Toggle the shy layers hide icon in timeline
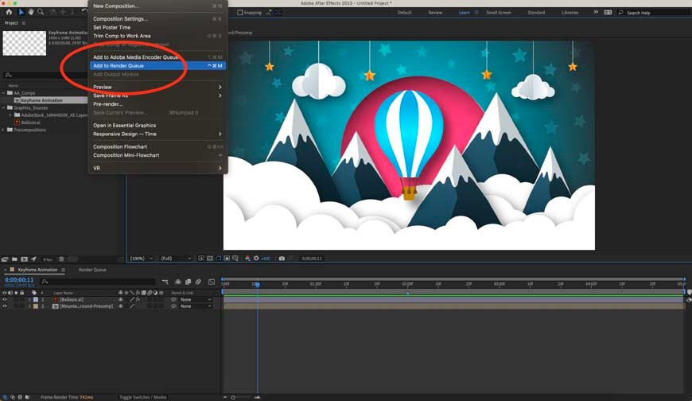Screen dimensions: 692x401 [178, 282]
